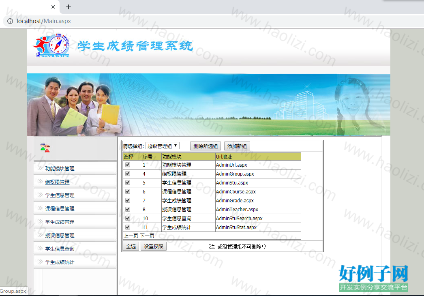This screenshot has width=424, height=296.
Task: Close the current browser tab
Action: [x=53, y=7]
